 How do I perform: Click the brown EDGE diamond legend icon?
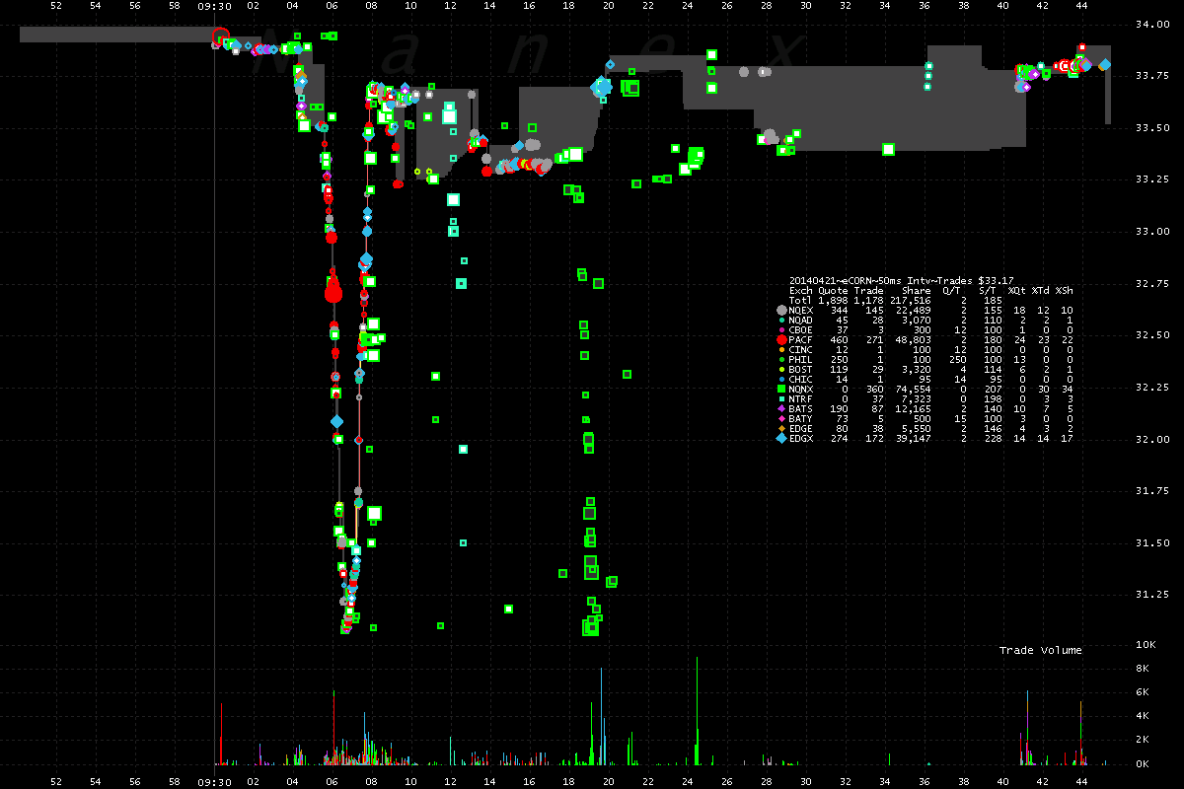click(x=782, y=428)
